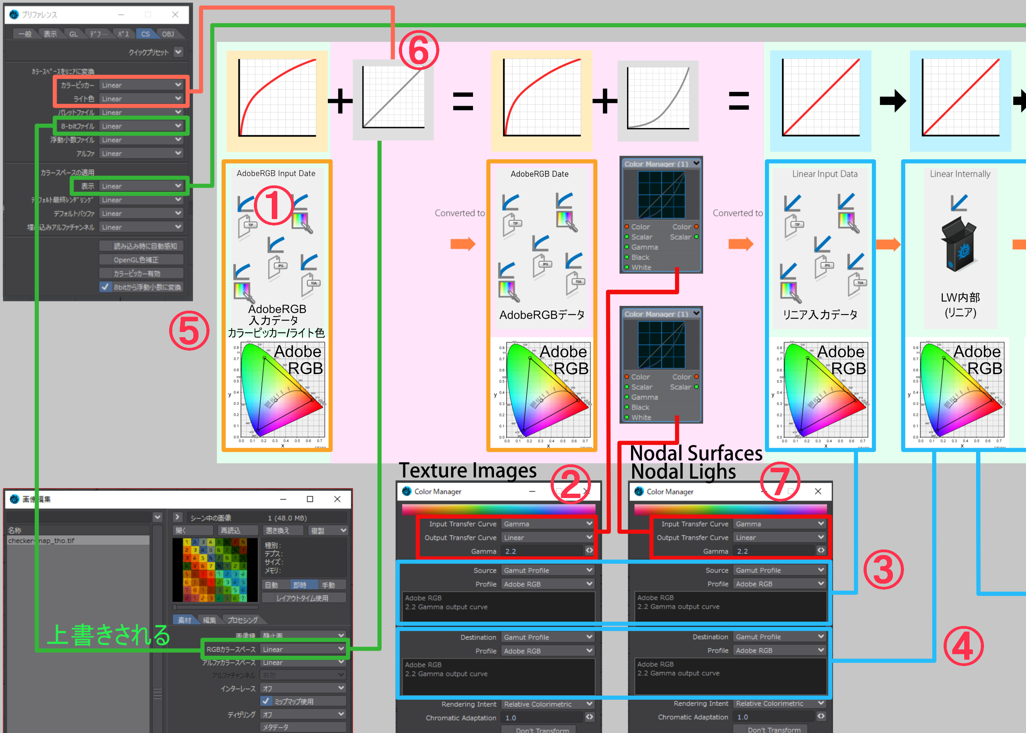
Task: Toggle the ミップマップ使用 checkbox
Action: pos(267,701)
